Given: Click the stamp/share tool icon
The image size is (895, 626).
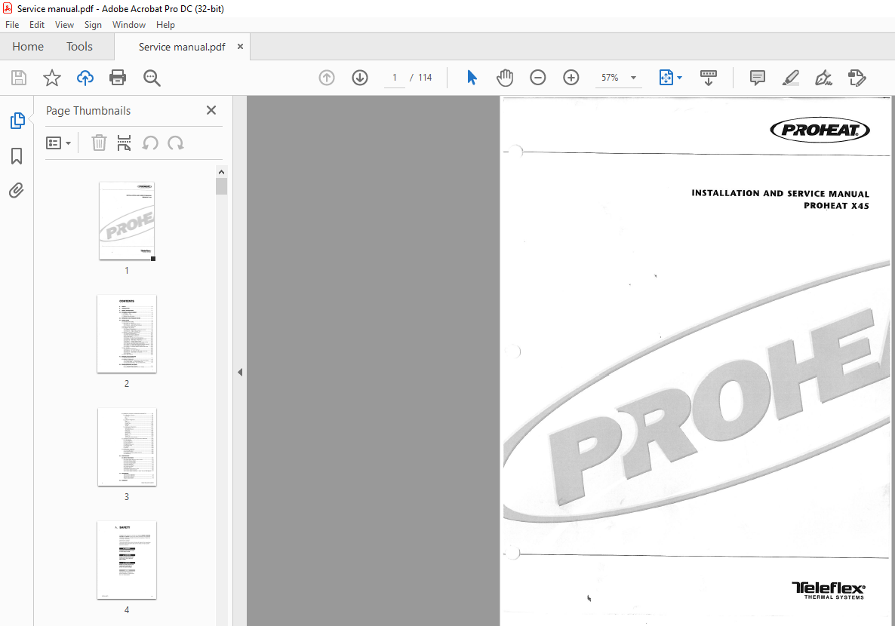Looking at the screenshot, I should coord(857,78).
